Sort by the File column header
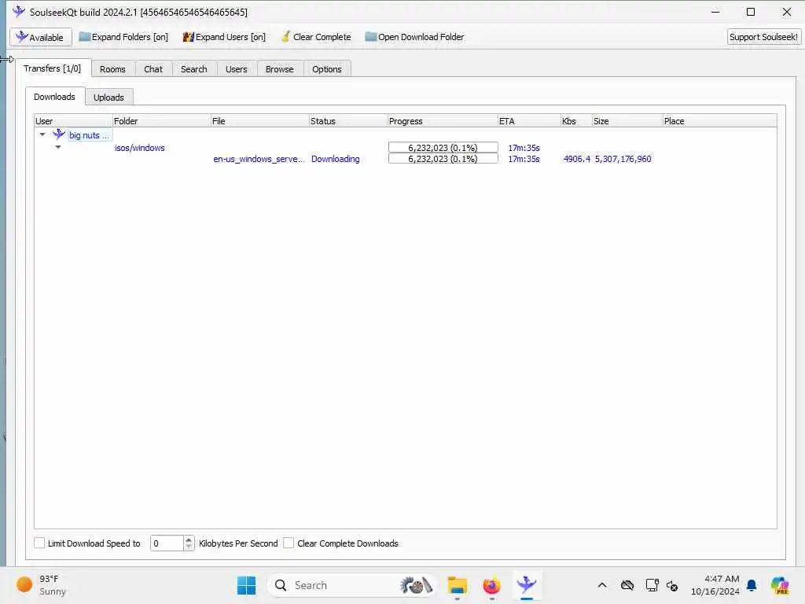The width and height of the screenshot is (805, 604). [259, 121]
